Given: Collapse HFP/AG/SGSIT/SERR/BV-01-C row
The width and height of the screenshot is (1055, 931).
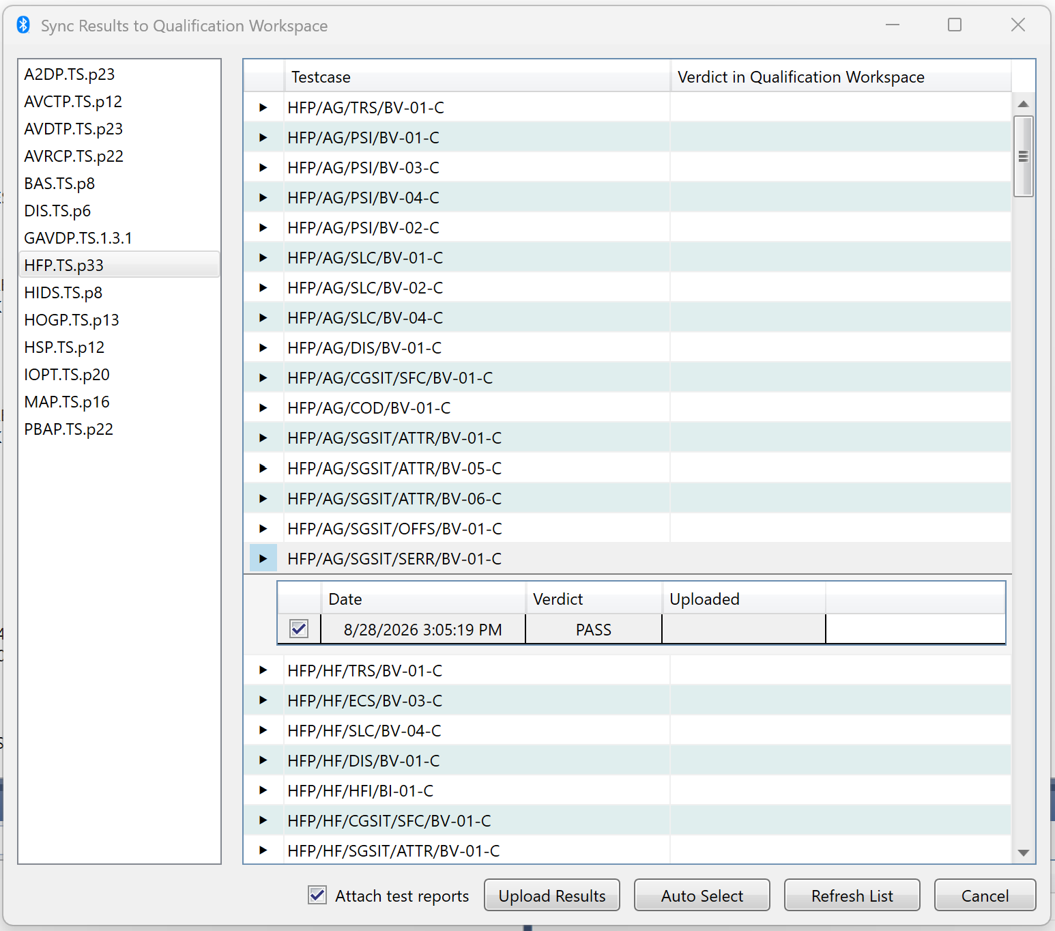Looking at the screenshot, I should click(x=263, y=558).
